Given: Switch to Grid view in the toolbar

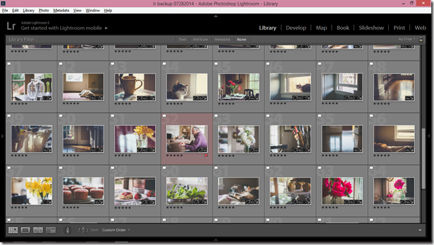Looking at the screenshot, I should tap(13, 230).
